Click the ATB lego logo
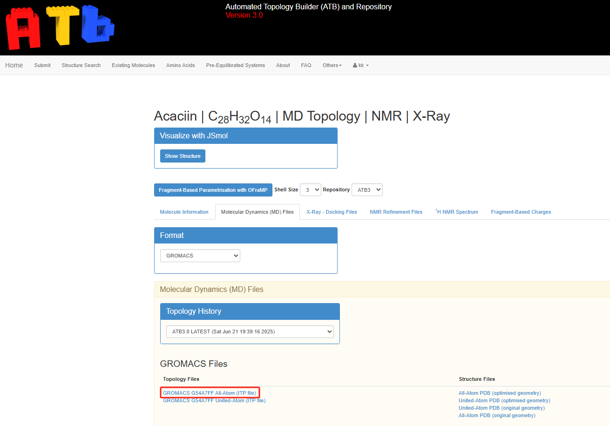This screenshot has height=426, width=610. coord(60,27)
